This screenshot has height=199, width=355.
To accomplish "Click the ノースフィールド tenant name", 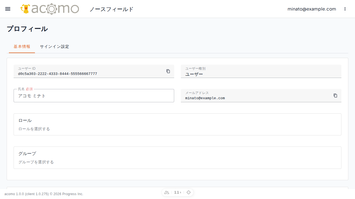I will [111, 9].
